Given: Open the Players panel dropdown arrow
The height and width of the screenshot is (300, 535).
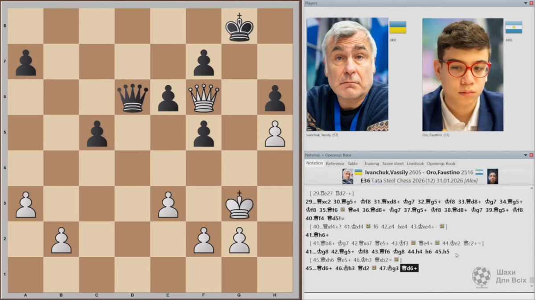Looking at the screenshot, I should [x=525, y=4].
